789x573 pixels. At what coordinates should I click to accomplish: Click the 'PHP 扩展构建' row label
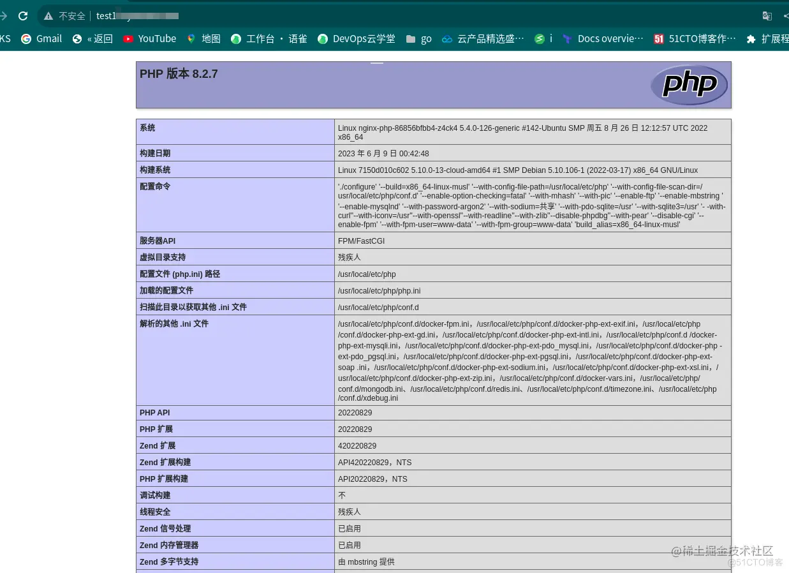pos(164,479)
